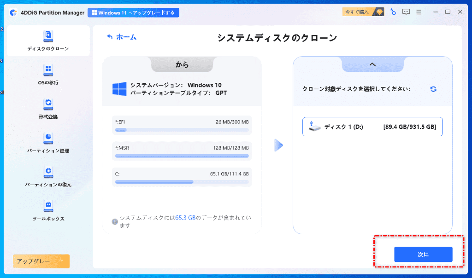Close the Partition Manager window
The height and width of the screenshot is (278, 472).
pyautogui.click(x=460, y=12)
